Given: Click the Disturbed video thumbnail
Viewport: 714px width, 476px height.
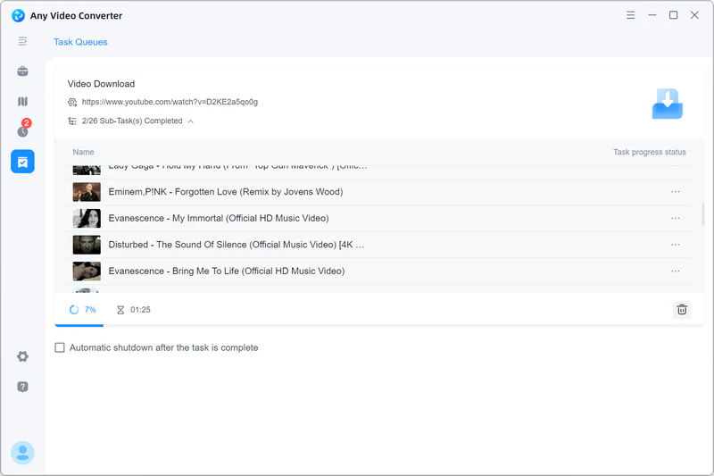Looking at the screenshot, I should click(x=87, y=245).
